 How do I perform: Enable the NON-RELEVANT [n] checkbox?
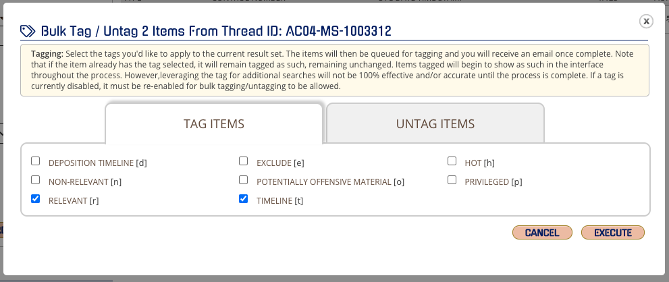(35, 180)
